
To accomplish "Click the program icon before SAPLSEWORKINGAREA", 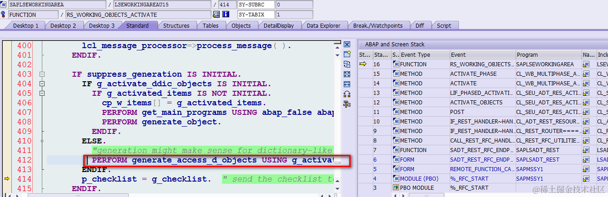I will 4,5.
